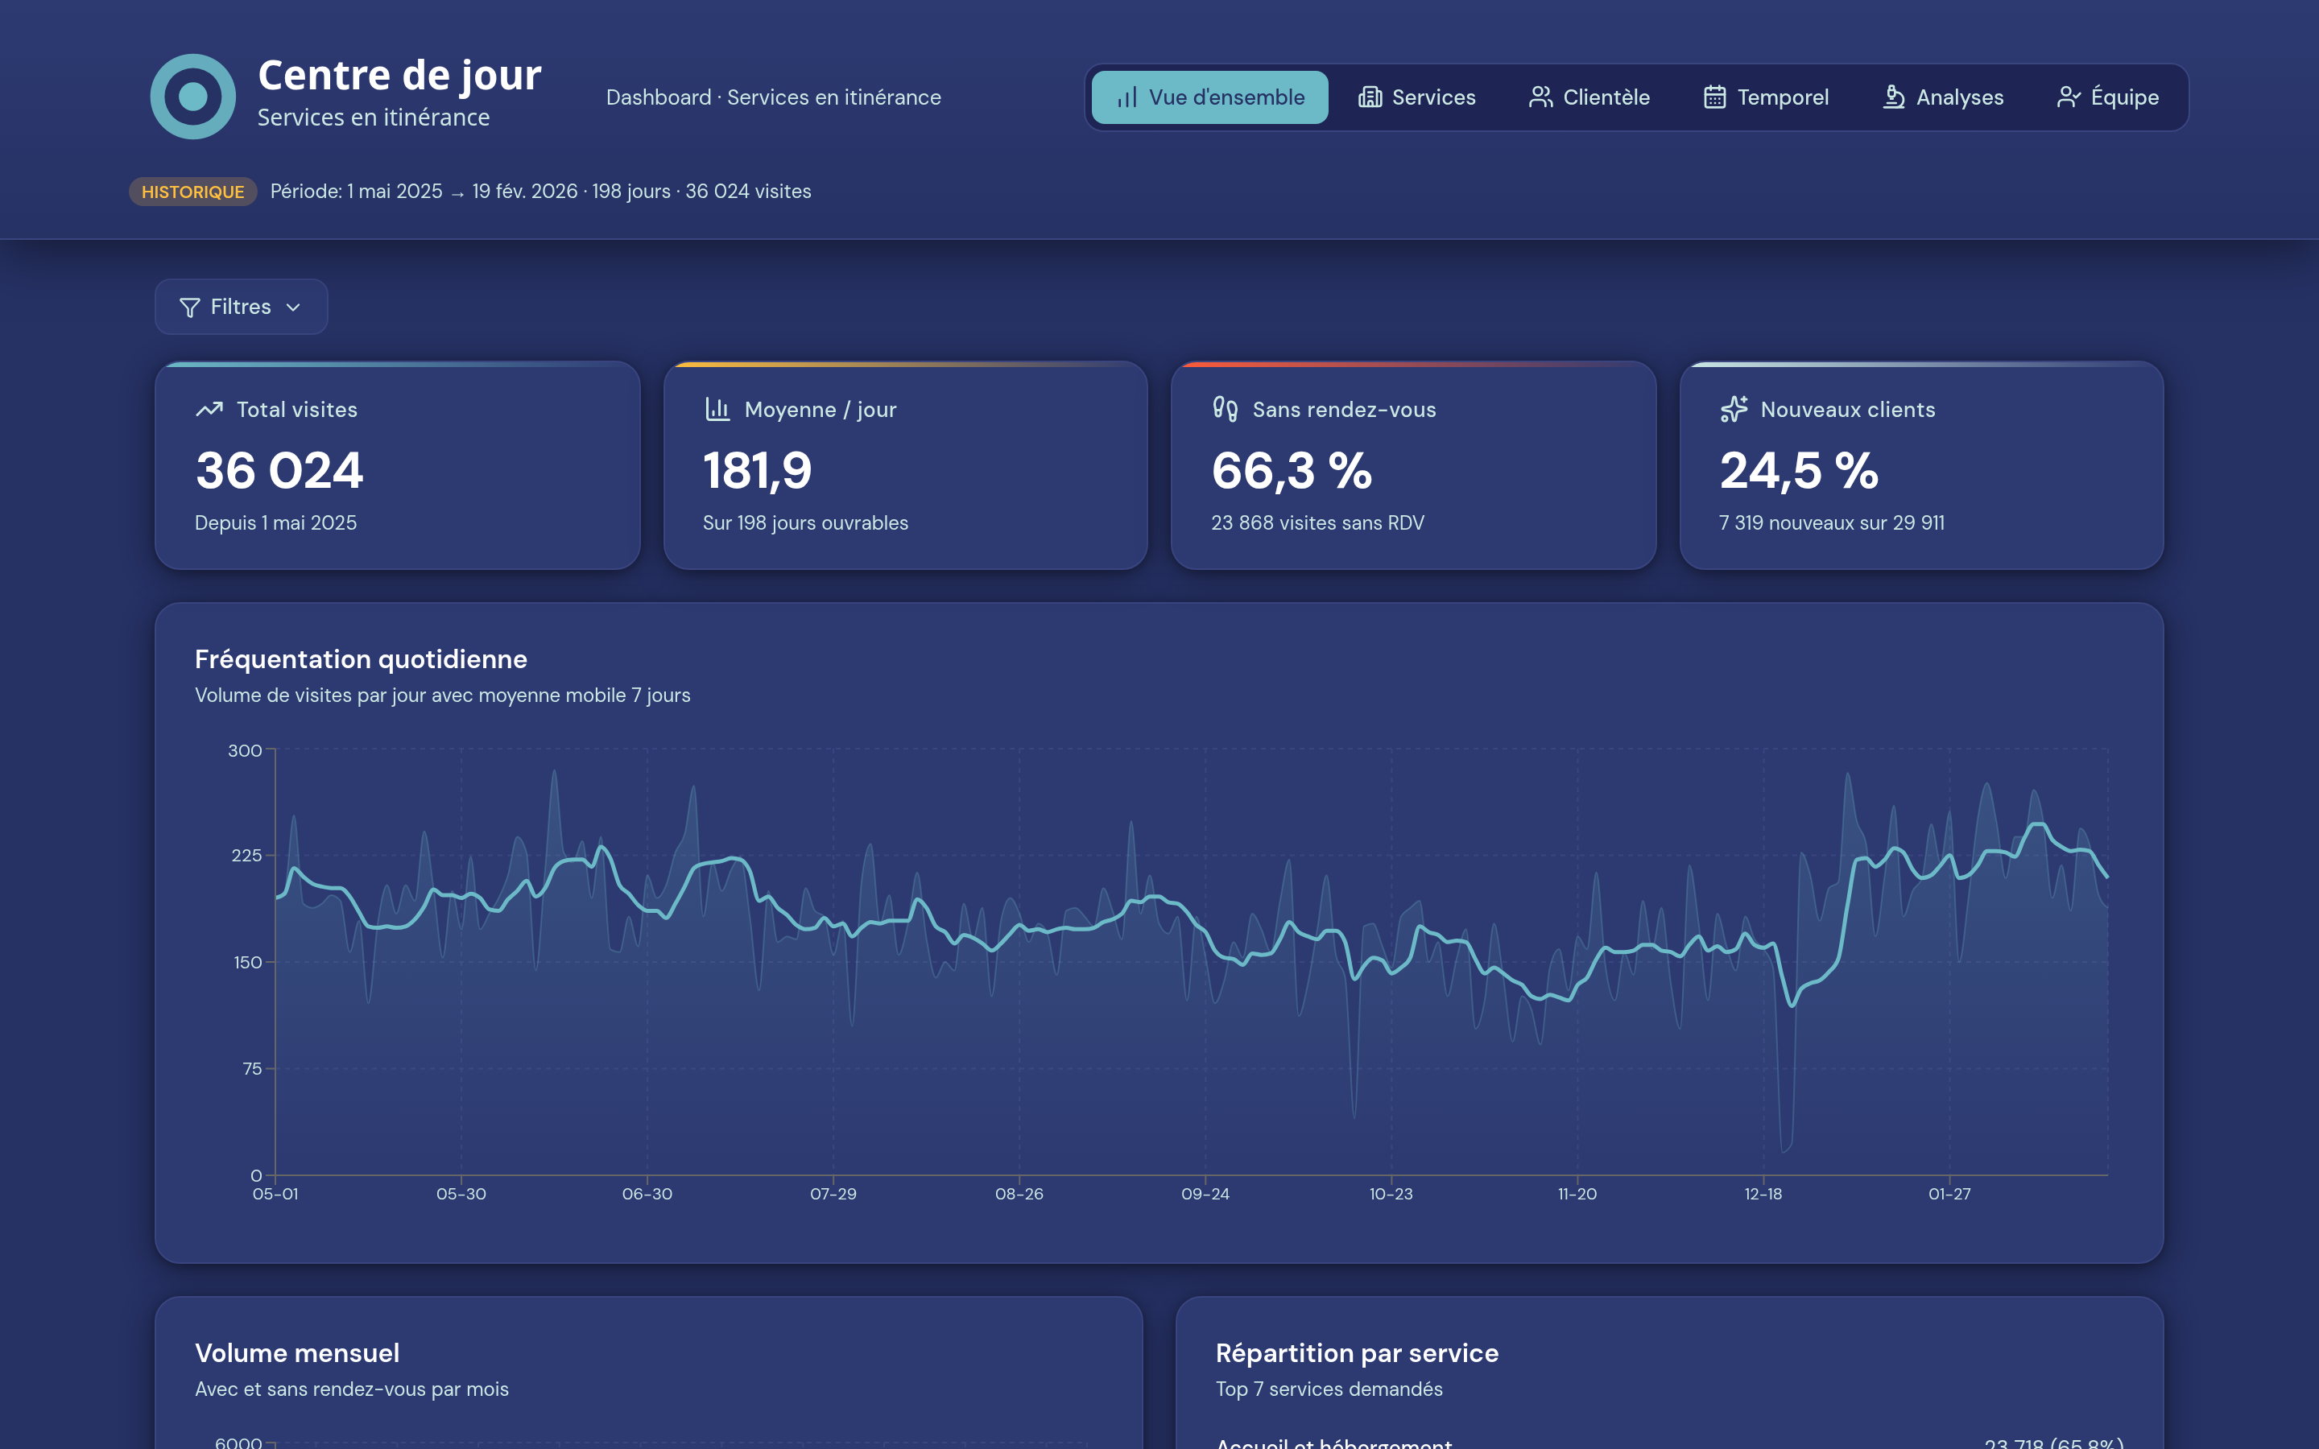Click the Dashboard breadcrumb link

pyautogui.click(x=659, y=97)
